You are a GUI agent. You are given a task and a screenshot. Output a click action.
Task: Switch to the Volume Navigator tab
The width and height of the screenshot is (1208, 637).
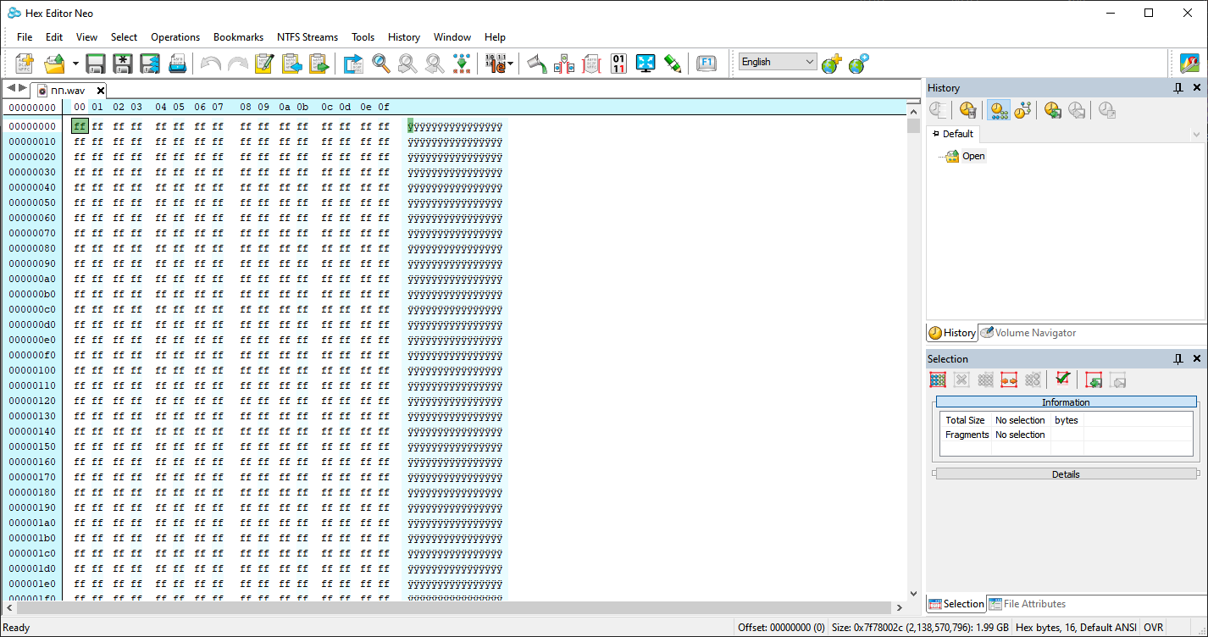tap(1028, 333)
